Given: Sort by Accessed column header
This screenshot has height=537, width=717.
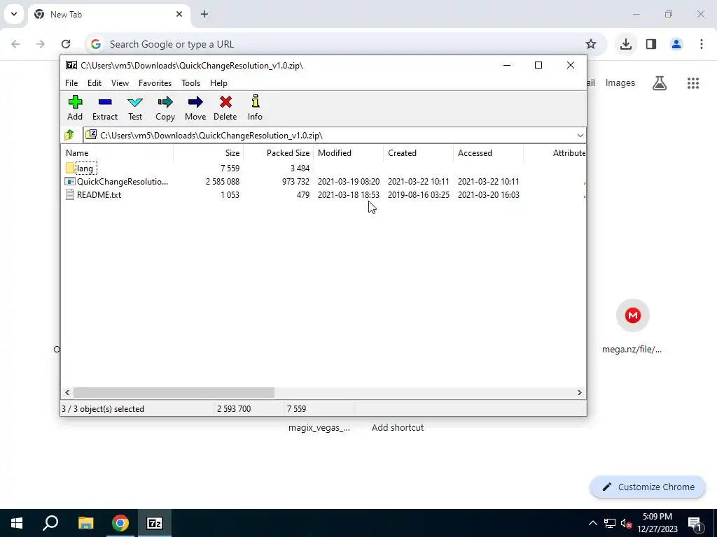Looking at the screenshot, I should pos(488,153).
